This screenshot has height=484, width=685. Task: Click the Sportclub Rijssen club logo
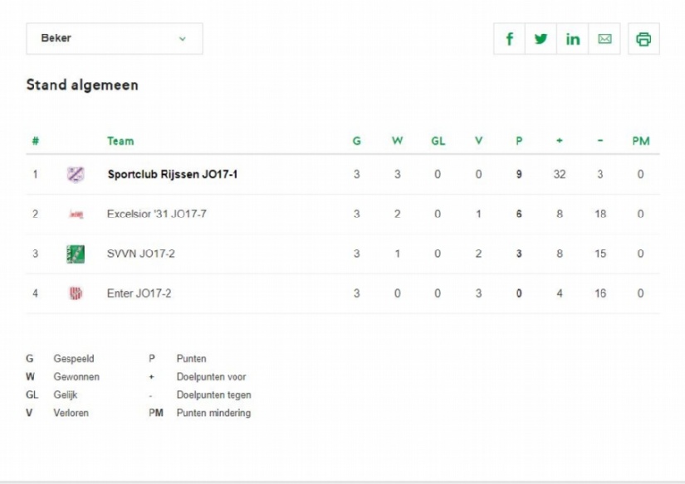[75, 174]
